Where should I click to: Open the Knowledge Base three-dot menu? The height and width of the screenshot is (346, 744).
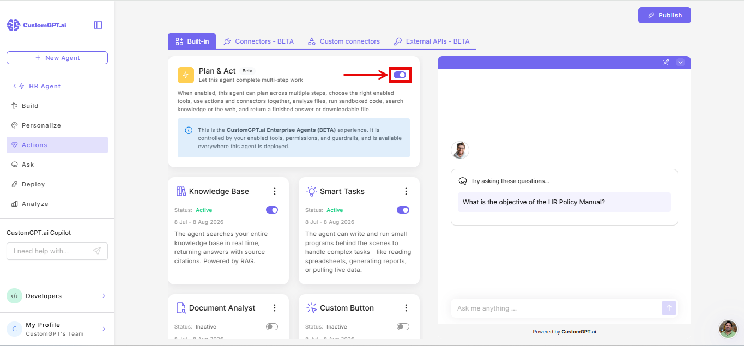click(x=275, y=191)
